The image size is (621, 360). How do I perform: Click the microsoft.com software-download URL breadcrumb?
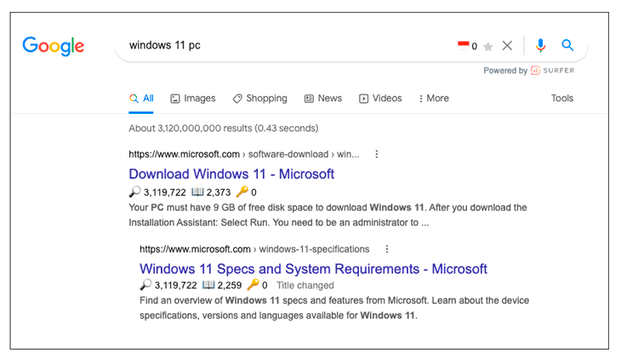coord(244,154)
